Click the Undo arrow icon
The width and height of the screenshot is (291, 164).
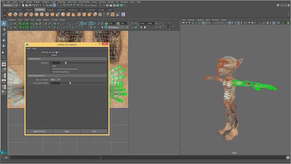[34, 5]
